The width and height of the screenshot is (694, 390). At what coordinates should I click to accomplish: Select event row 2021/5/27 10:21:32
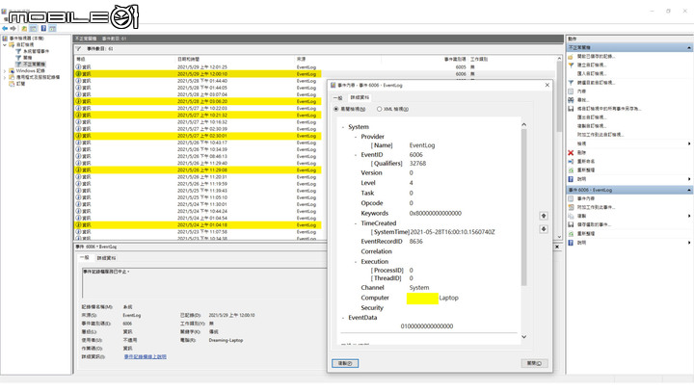[198, 115]
